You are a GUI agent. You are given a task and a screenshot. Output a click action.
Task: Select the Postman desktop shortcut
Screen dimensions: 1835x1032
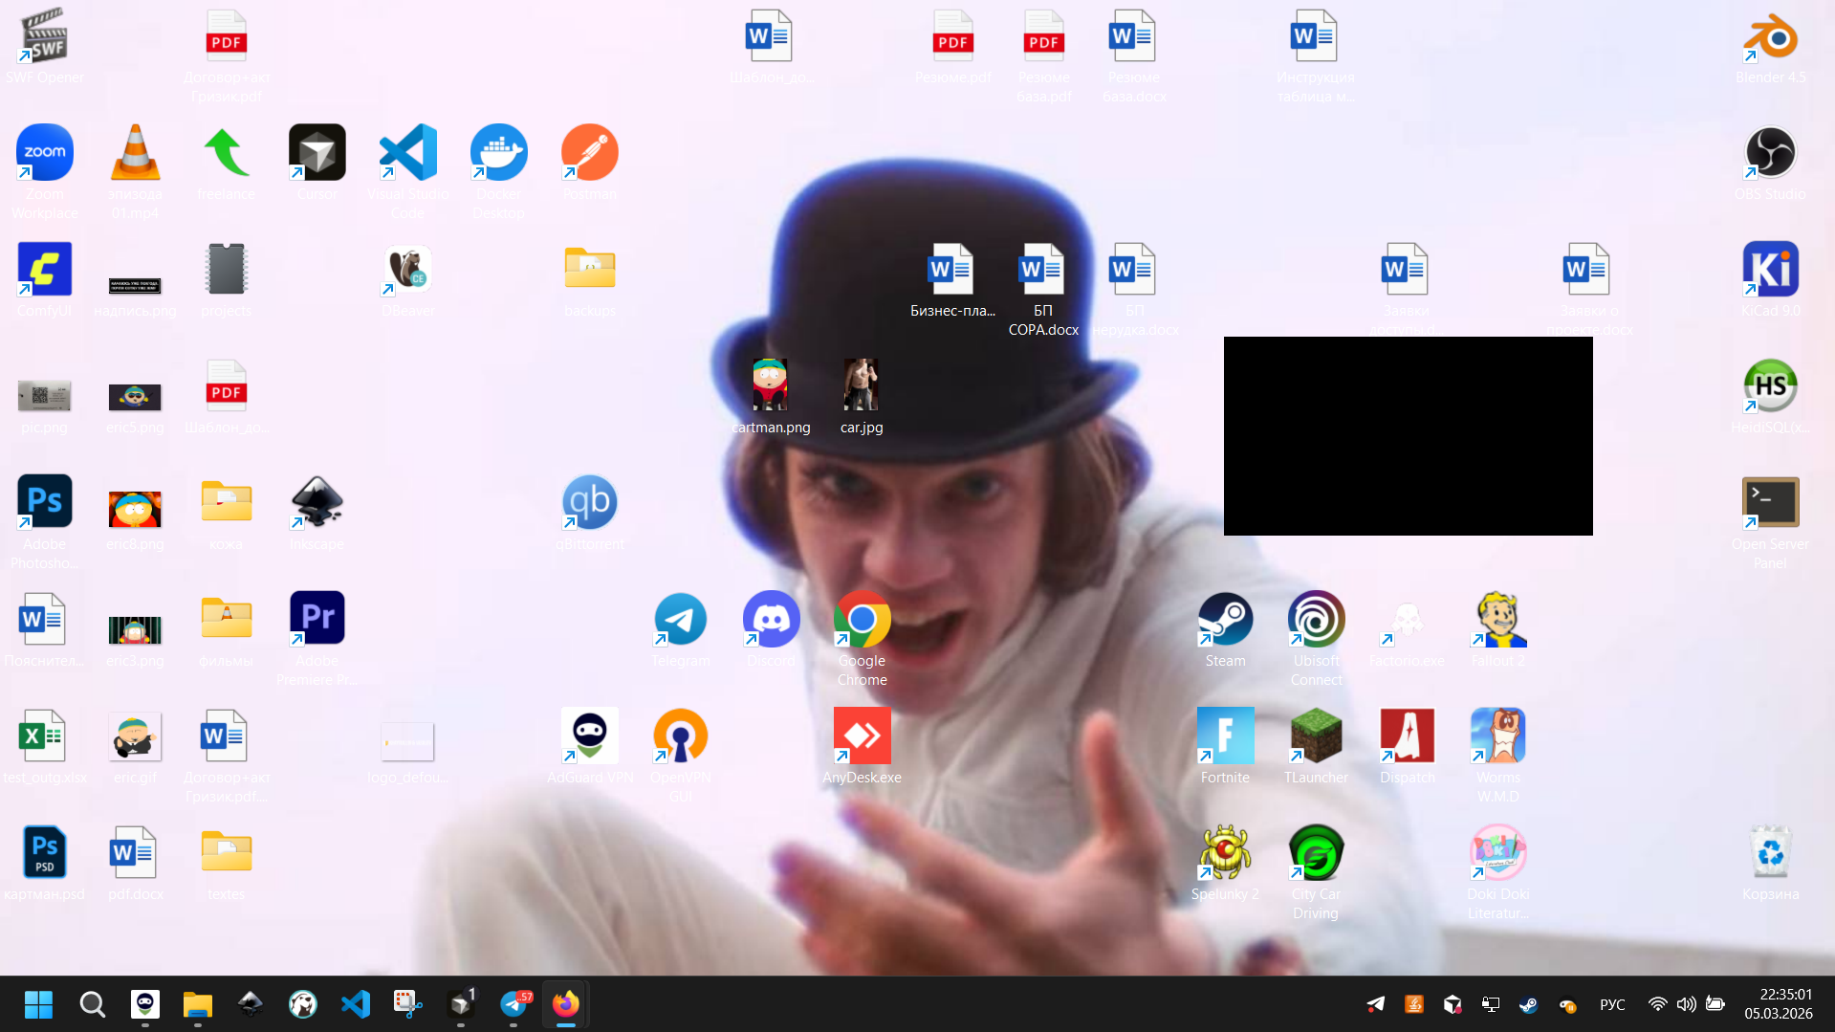pos(589,154)
